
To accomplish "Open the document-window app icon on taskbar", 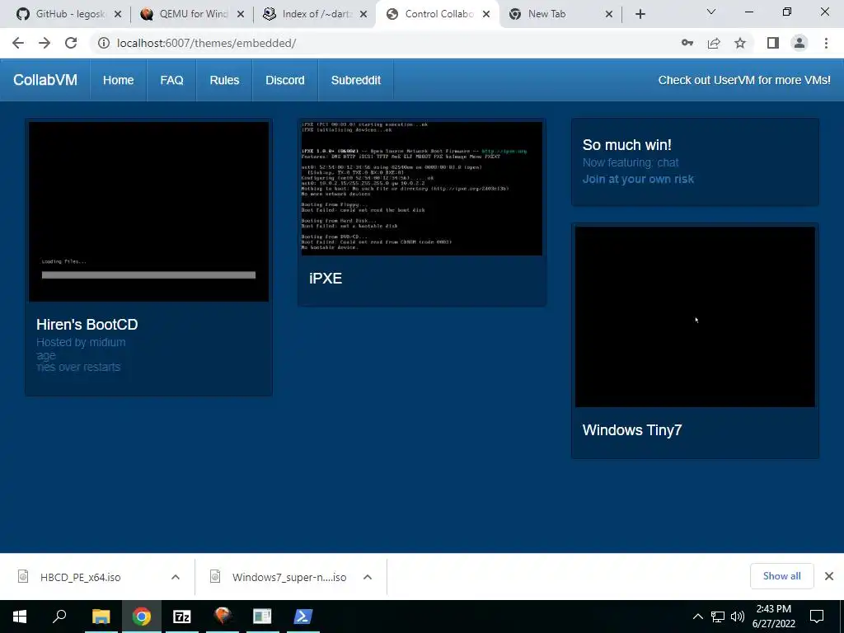I will pyautogui.click(x=262, y=617).
